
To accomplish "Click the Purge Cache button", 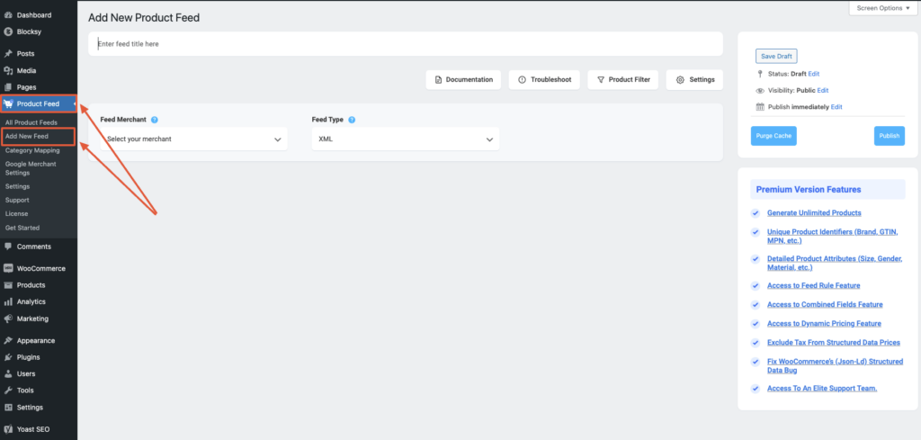I will click(x=773, y=136).
